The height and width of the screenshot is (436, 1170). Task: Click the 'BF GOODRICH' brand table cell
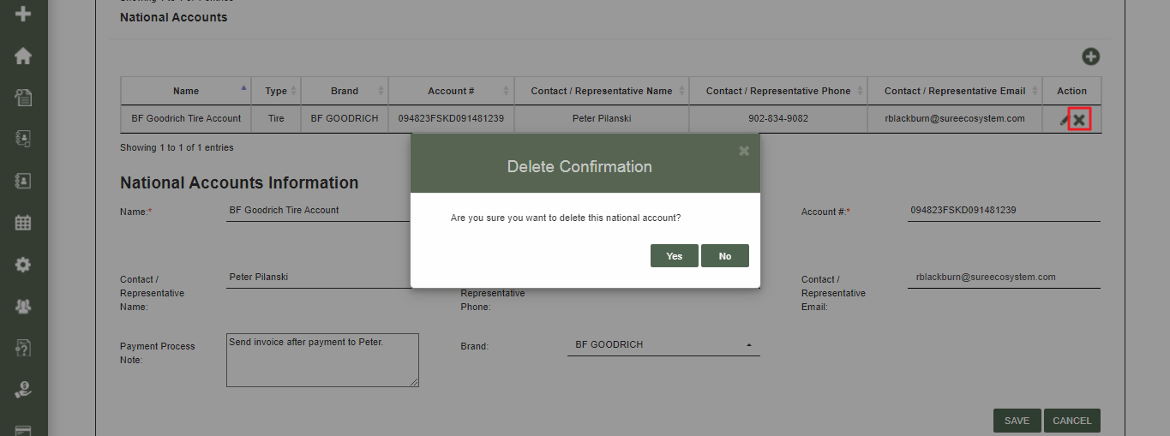click(345, 118)
